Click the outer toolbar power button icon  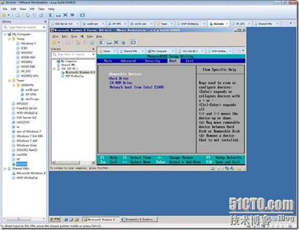click(x=4, y=15)
